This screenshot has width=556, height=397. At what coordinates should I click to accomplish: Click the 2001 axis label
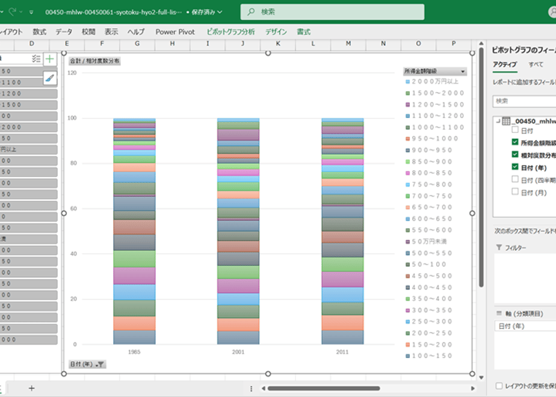click(238, 352)
